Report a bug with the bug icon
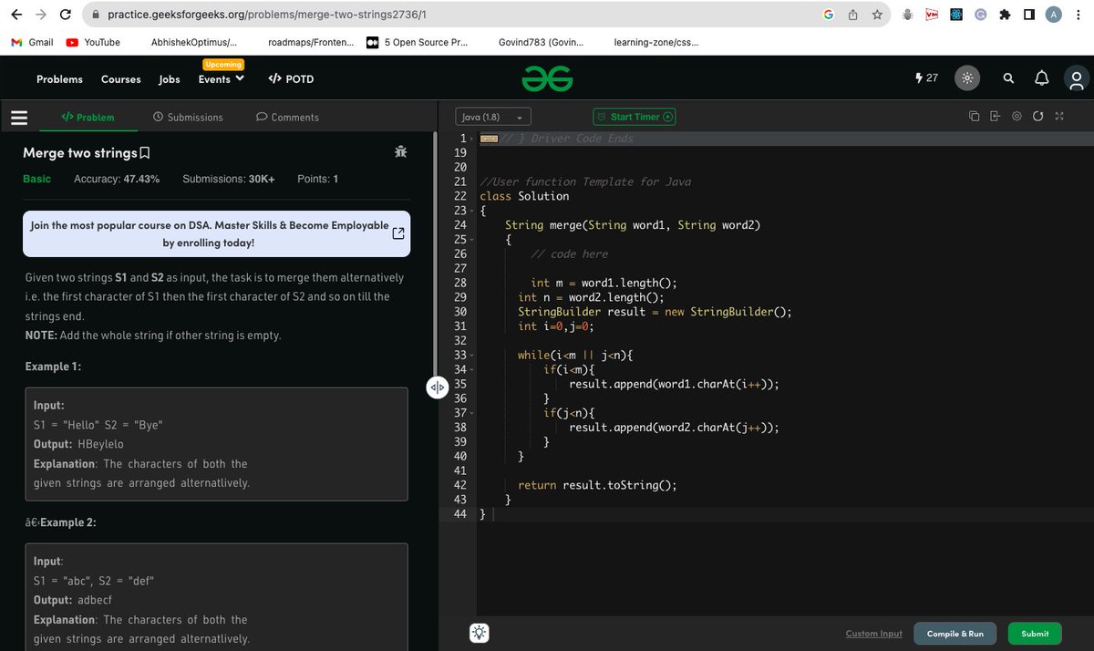 click(x=400, y=152)
